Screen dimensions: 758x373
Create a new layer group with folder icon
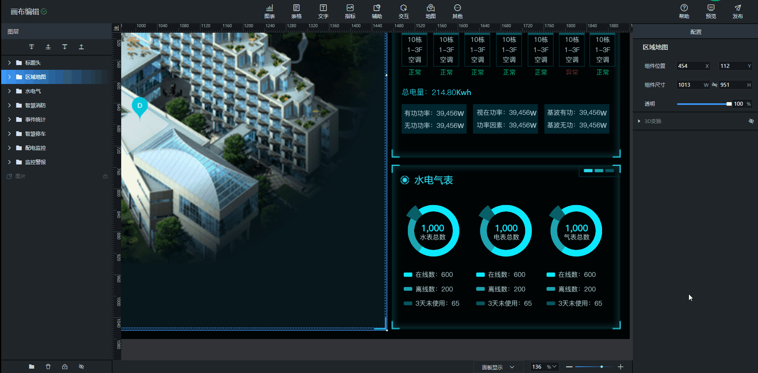[32, 367]
